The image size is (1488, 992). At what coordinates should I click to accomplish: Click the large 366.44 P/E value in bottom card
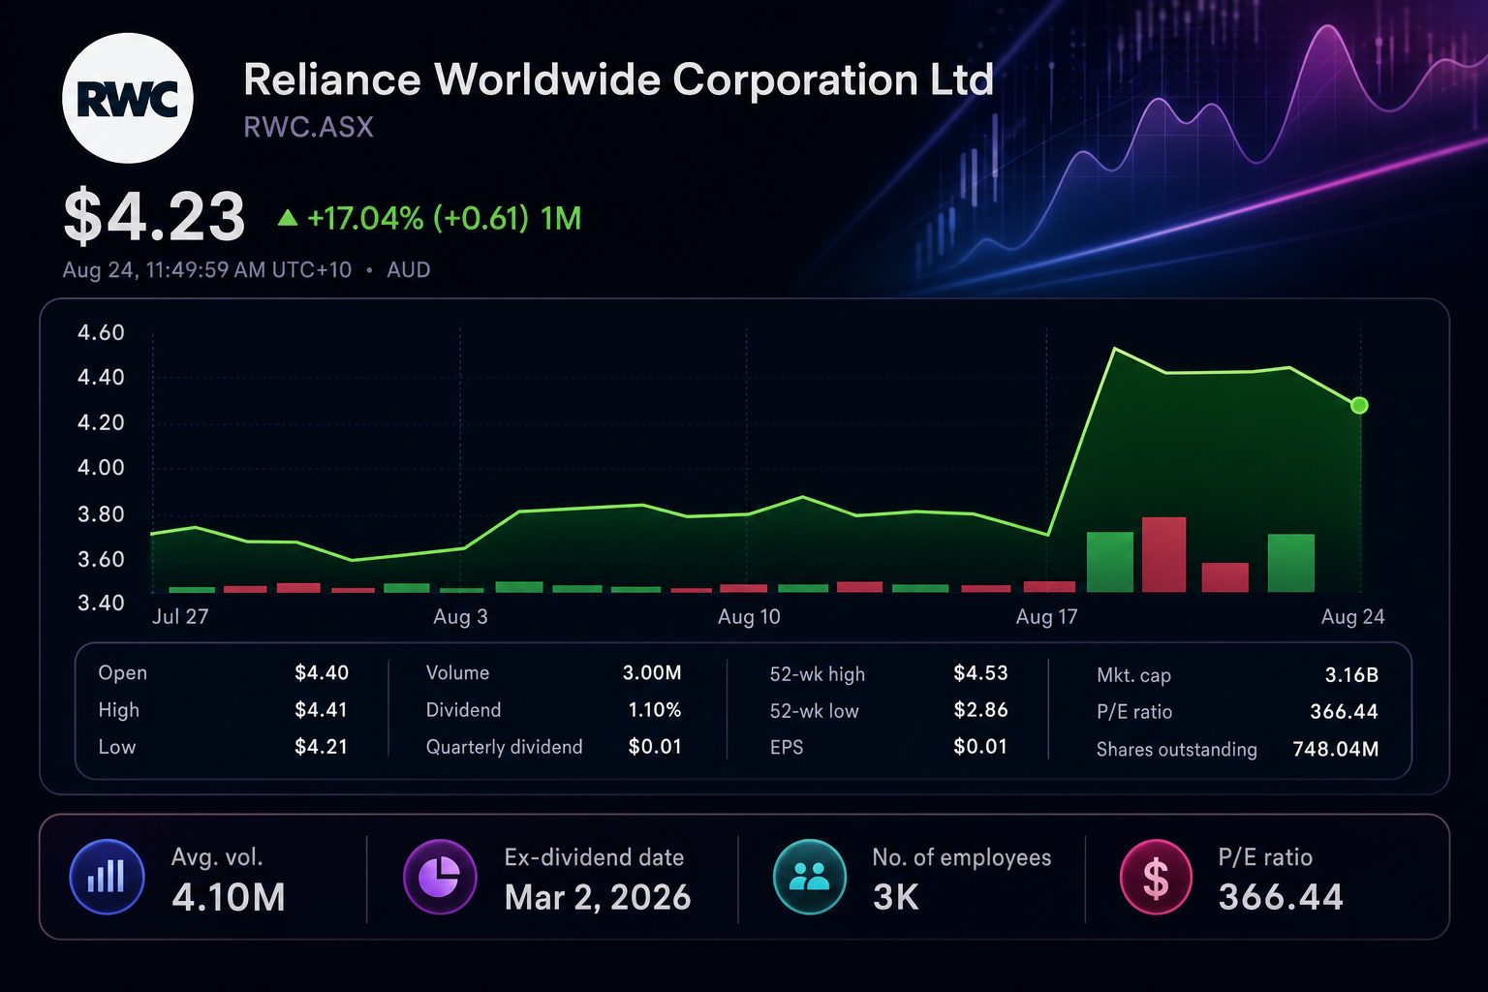tap(1281, 898)
